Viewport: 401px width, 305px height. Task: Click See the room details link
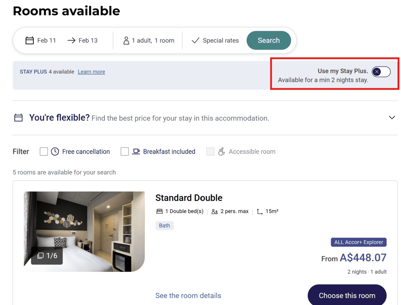[188, 296]
